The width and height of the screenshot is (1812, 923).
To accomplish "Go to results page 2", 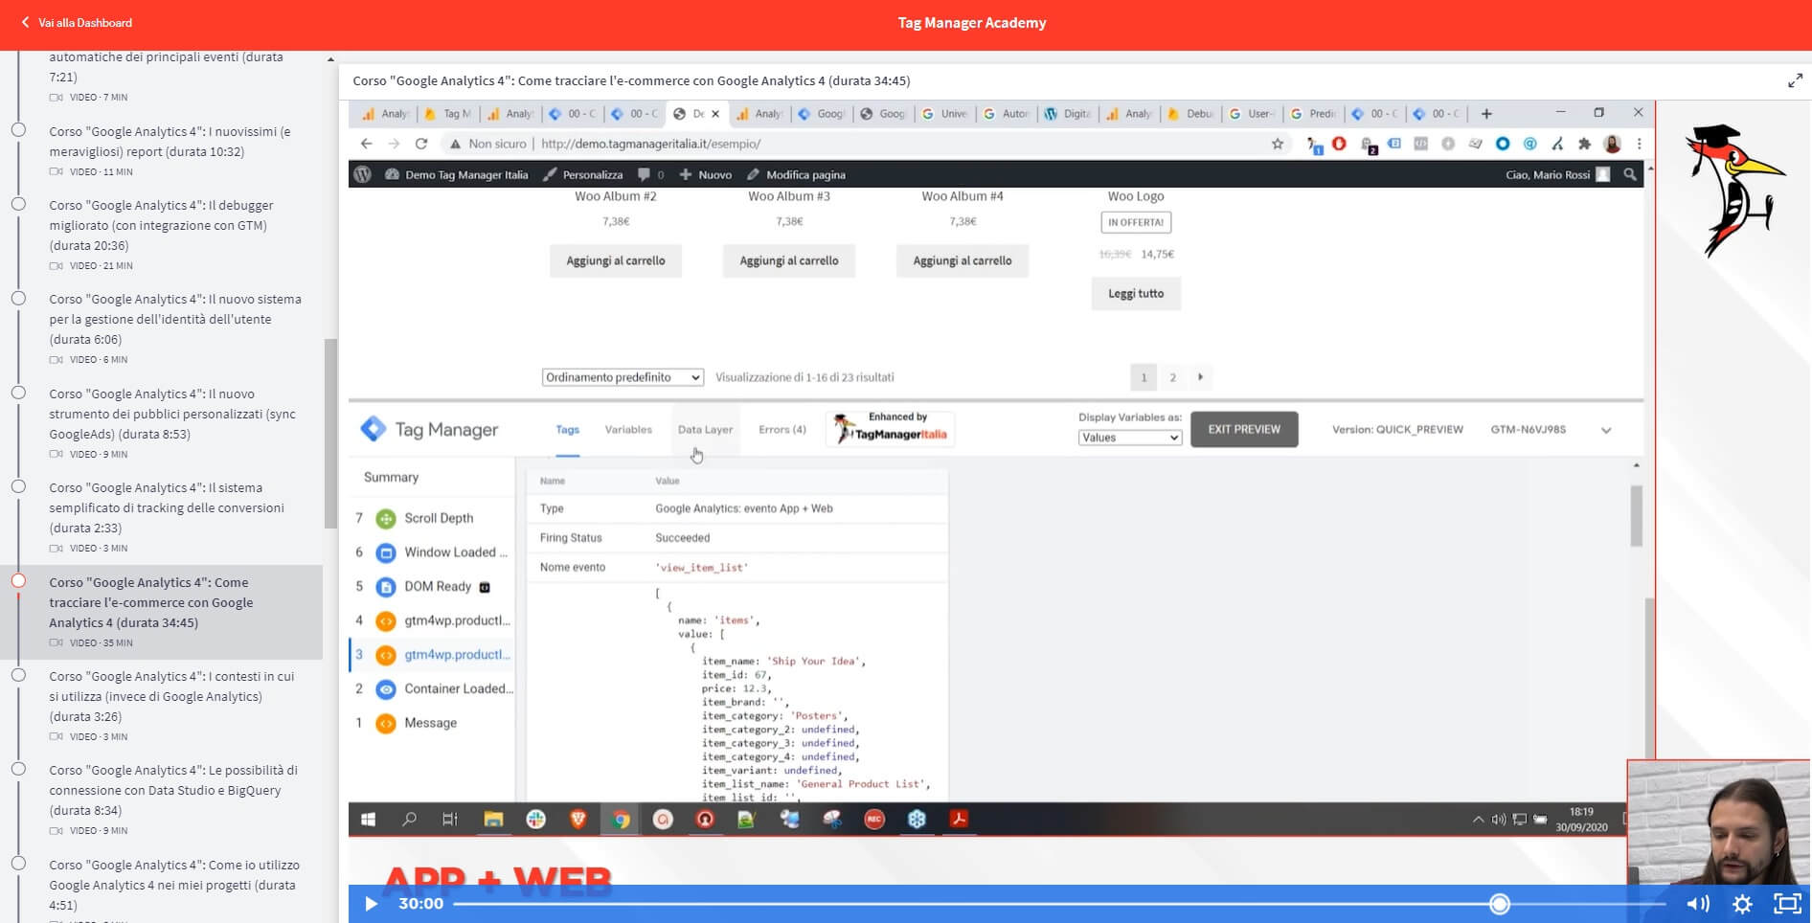I will pyautogui.click(x=1172, y=377).
